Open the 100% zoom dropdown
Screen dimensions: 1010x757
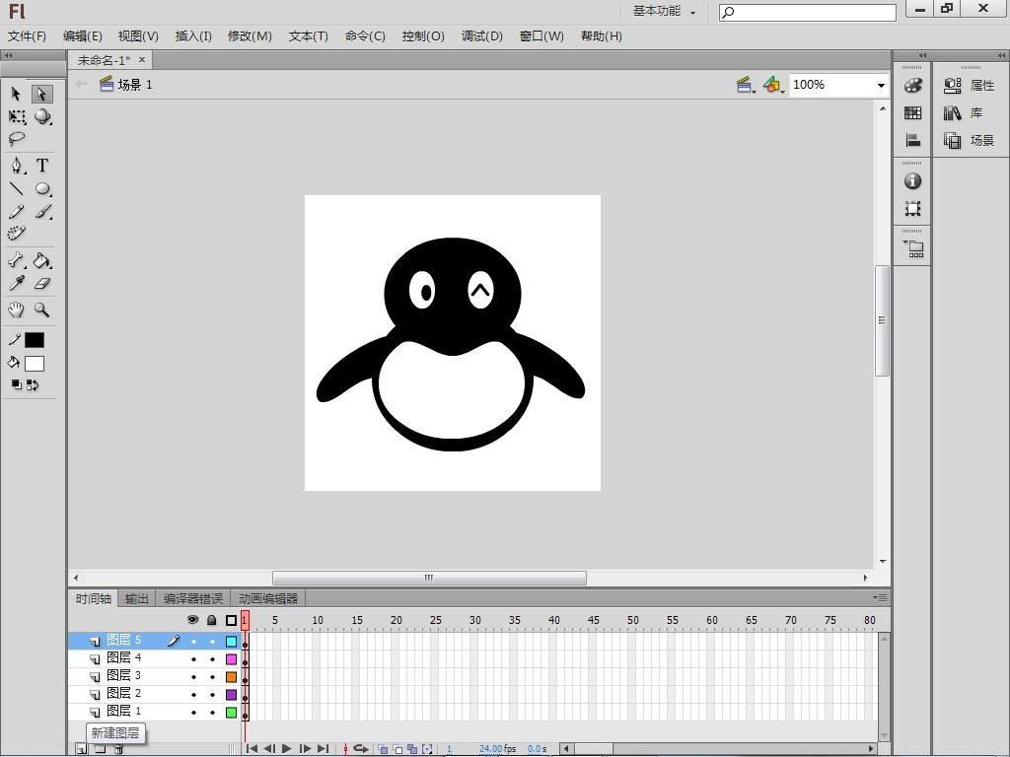pyautogui.click(x=881, y=85)
